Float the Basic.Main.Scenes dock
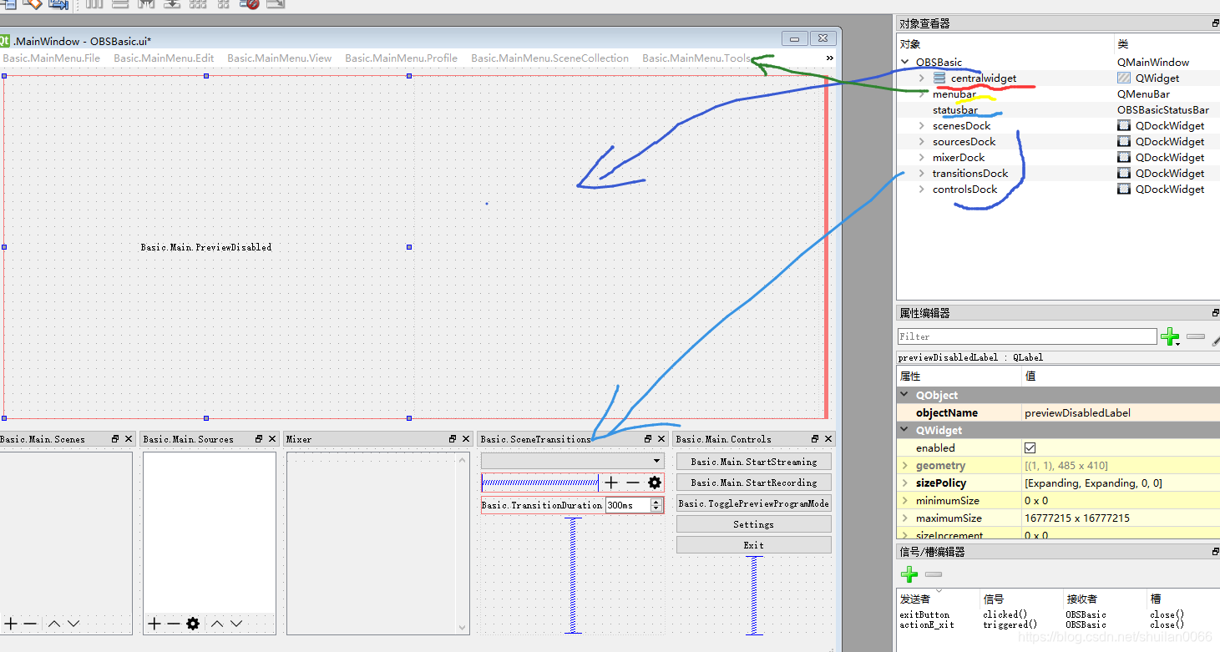Image resolution: width=1220 pixels, height=652 pixels. click(x=115, y=439)
